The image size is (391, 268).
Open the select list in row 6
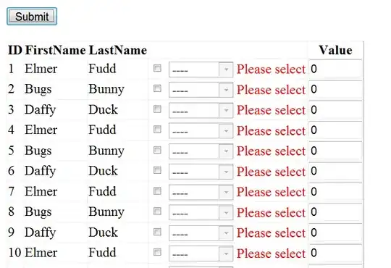201,172
